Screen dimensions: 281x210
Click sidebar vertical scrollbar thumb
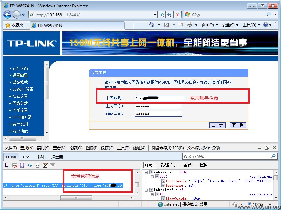(x=46, y=83)
